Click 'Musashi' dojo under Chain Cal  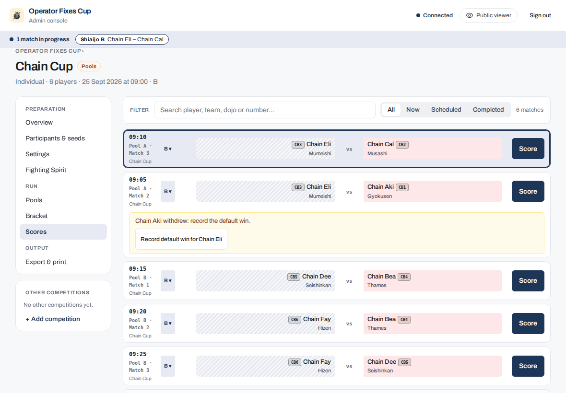point(377,153)
